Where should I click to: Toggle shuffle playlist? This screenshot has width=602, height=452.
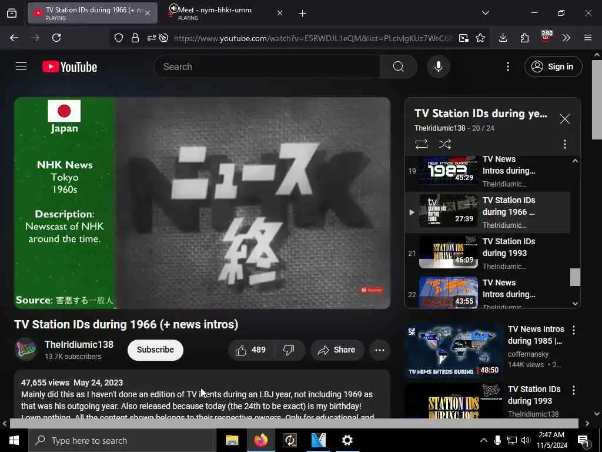(444, 144)
